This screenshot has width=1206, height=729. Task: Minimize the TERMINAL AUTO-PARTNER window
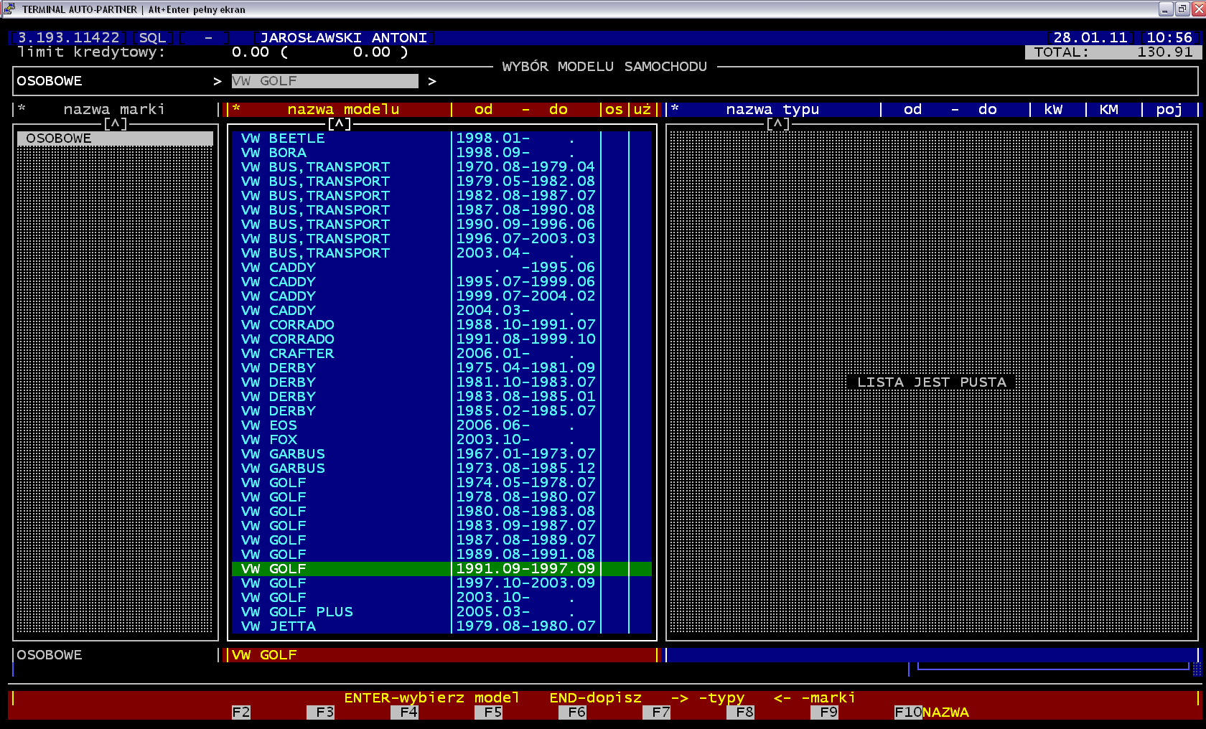pyautogui.click(x=1167, y=9)
